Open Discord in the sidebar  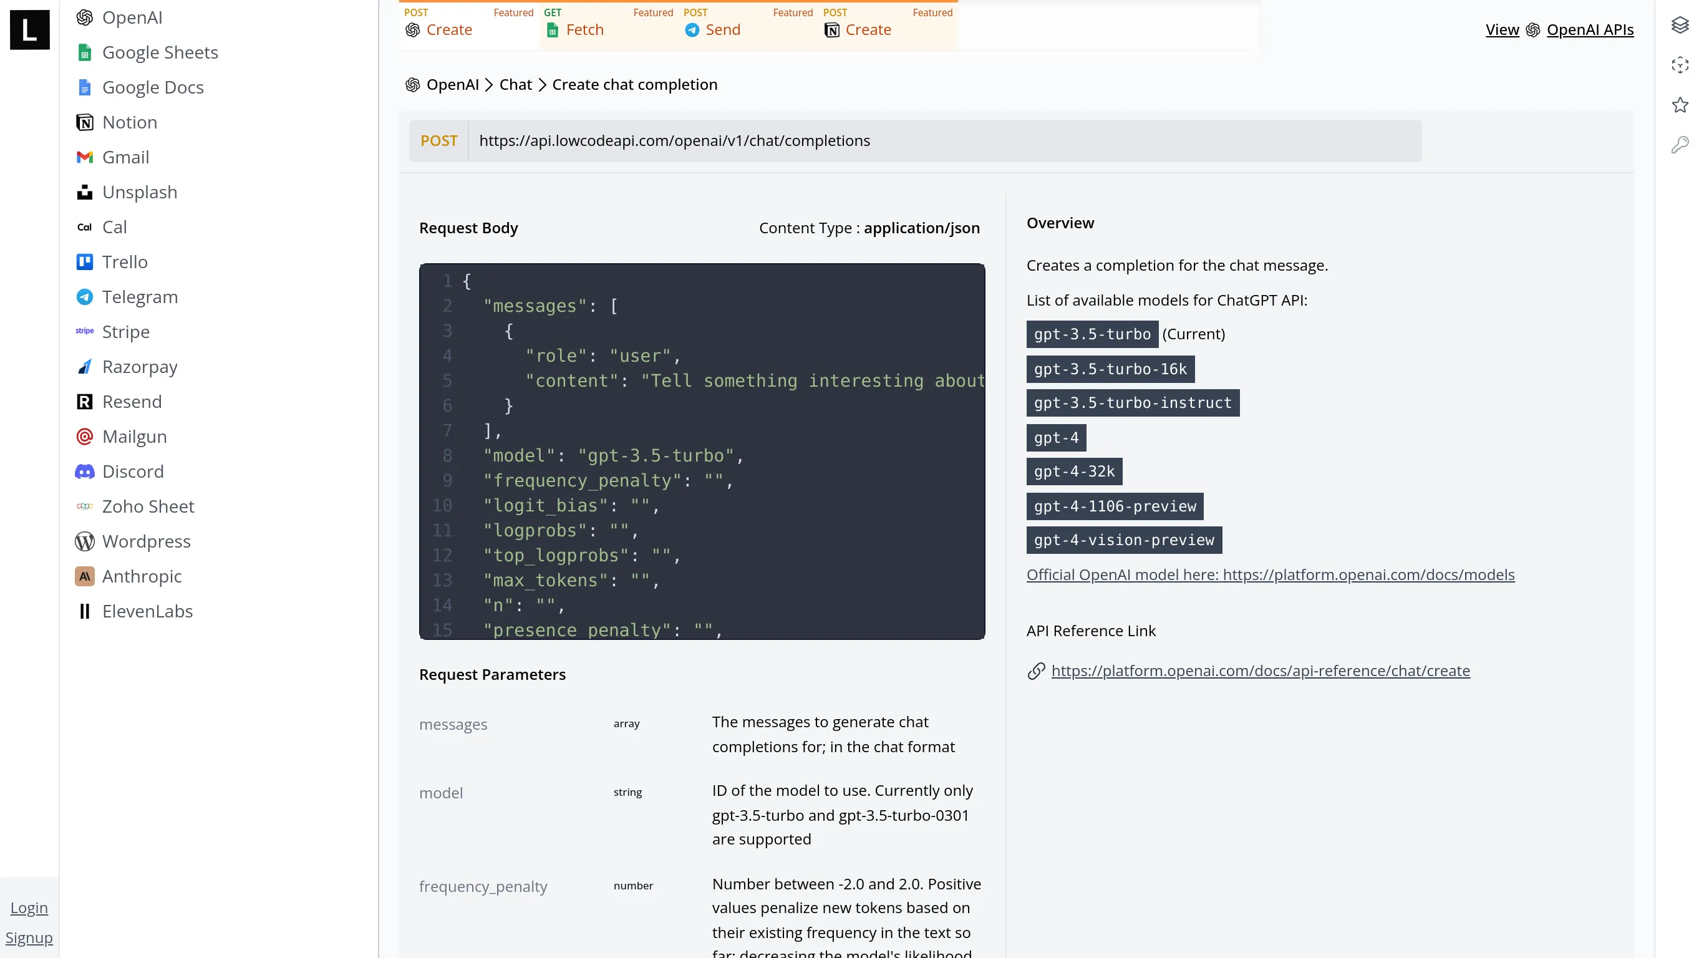tap(120, 472)
